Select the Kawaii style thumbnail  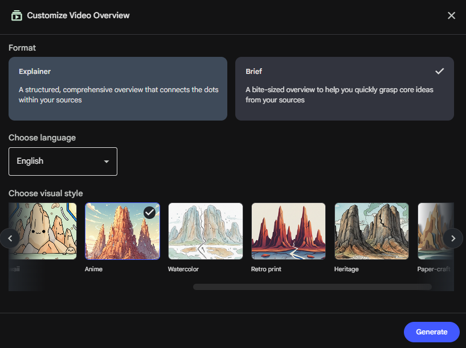[43, 231]
